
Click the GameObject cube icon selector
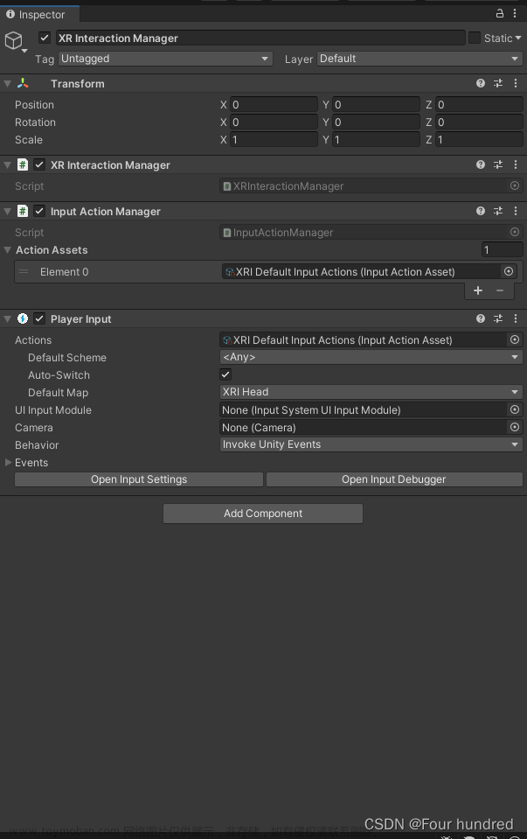[x=13, y=39]
